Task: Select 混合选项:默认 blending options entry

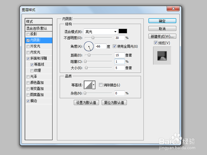Action: [39, 28]
